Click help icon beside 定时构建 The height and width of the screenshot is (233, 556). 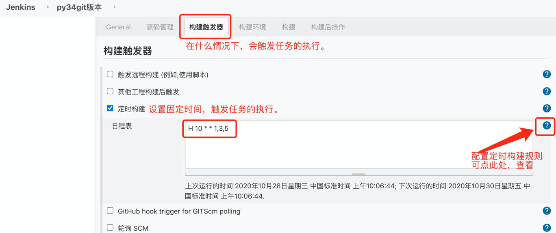tap(547, 108)
